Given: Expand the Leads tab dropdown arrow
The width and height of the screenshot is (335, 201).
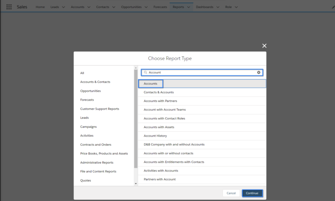Looking at the screenshot, I should click(63, 7).
